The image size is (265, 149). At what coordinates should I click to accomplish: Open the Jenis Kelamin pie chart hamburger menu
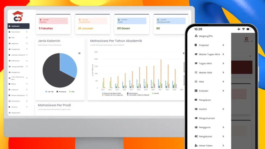click(x=79, y=53)
